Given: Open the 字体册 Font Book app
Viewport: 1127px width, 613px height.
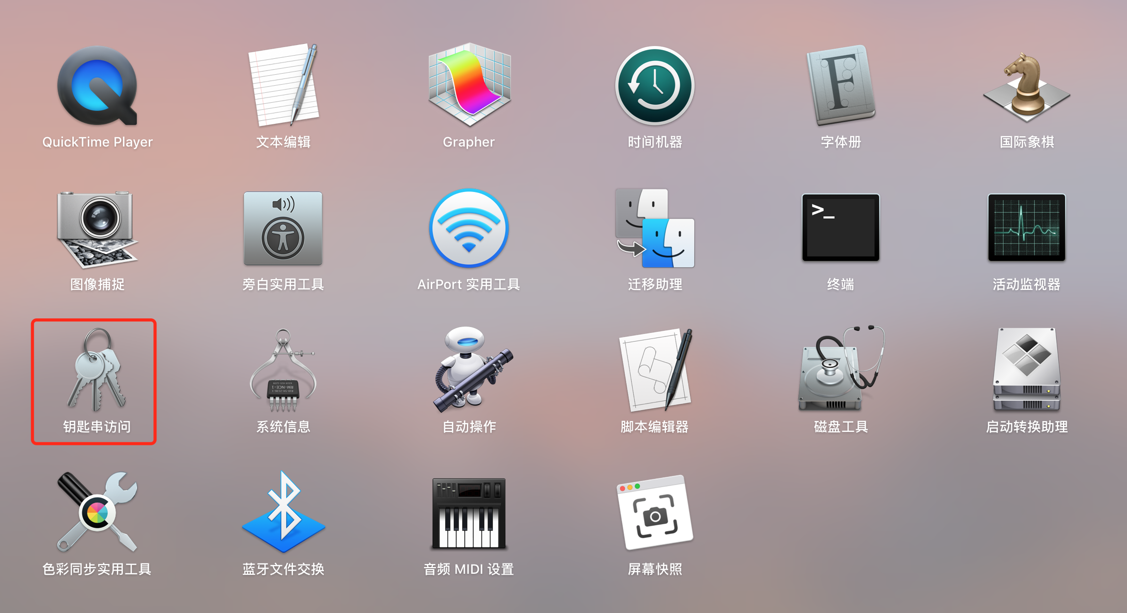Looking at the screenshot, I should click(840, 85).
